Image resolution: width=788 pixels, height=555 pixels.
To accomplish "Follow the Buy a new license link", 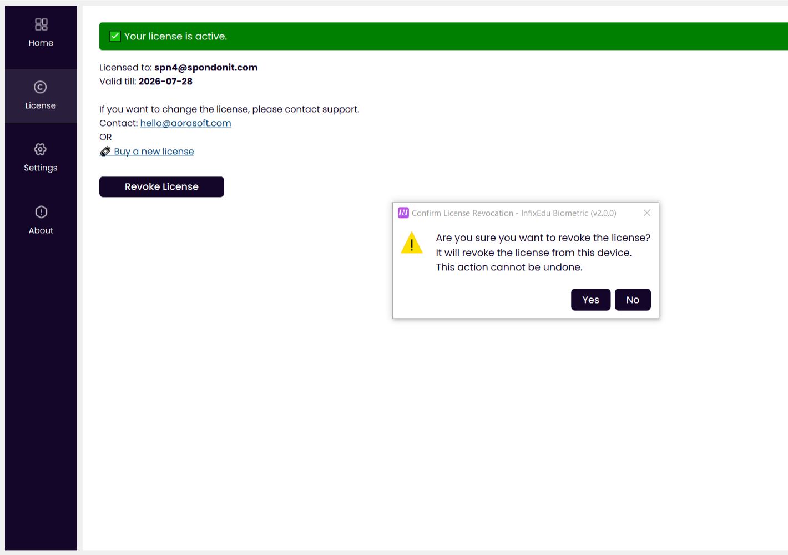I will click(154, 152).
